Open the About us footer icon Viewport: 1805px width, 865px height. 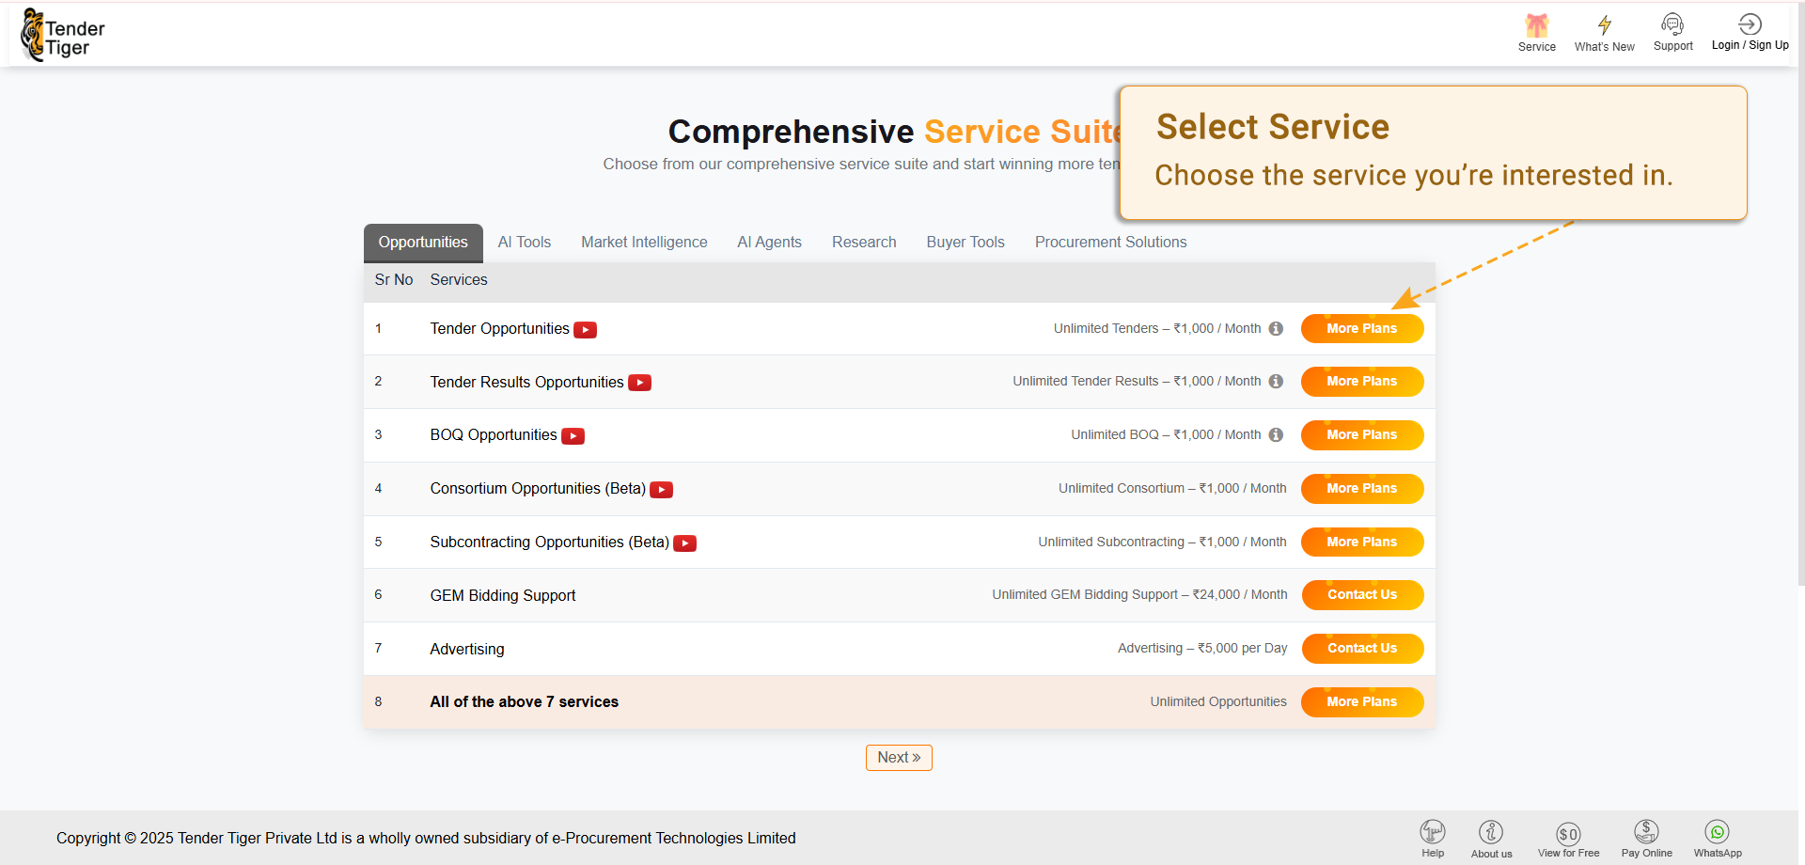click(x=1491, y=833)
